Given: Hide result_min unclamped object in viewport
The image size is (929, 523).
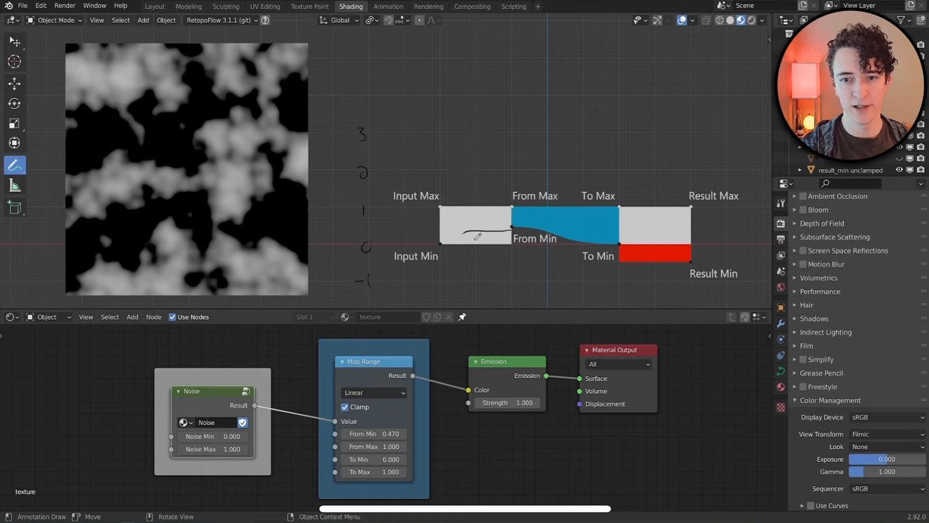Looking at the screenshot, I should pyautogui.click(x=899, y=170).
